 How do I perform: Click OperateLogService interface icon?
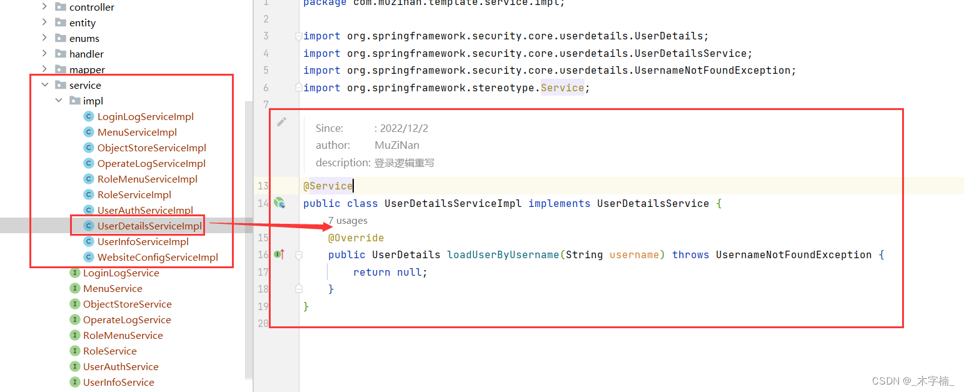(75, 319)
